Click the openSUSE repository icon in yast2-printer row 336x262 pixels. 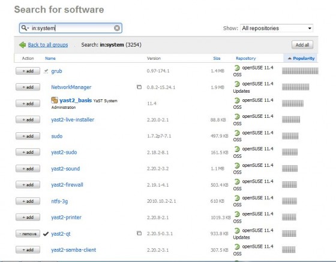pos(237,214)
